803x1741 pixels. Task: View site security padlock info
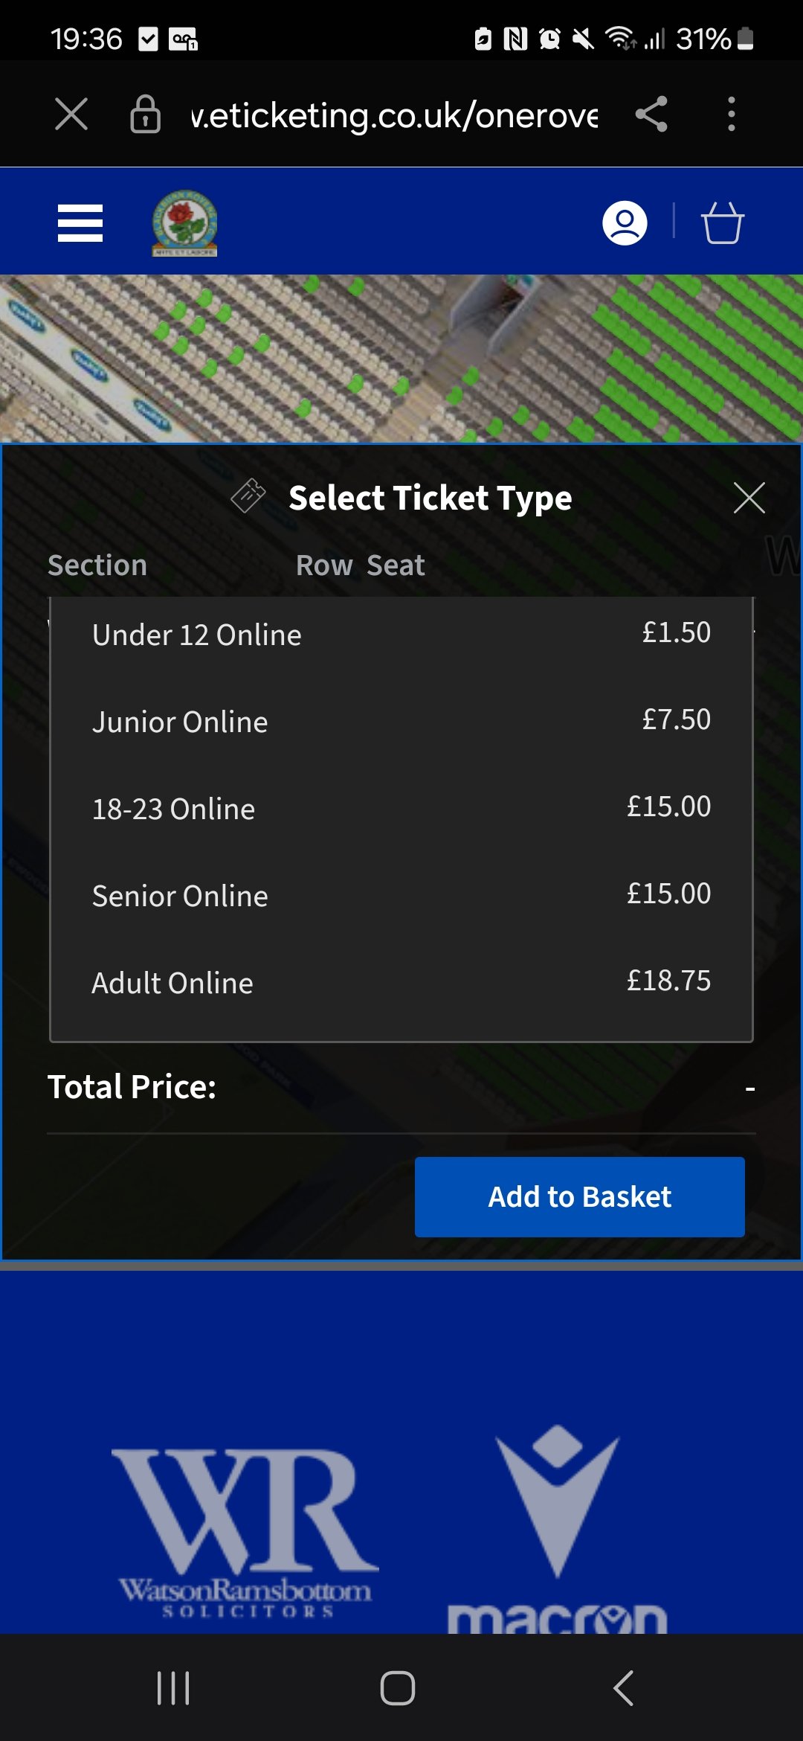pyautogui.click(x=145, y=115)
